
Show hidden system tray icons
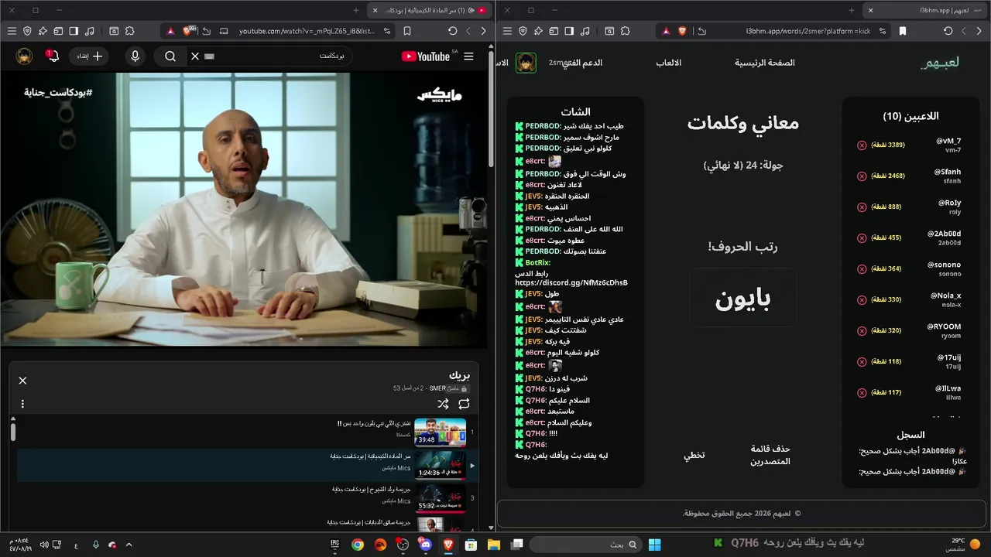[x=129, y=545]
